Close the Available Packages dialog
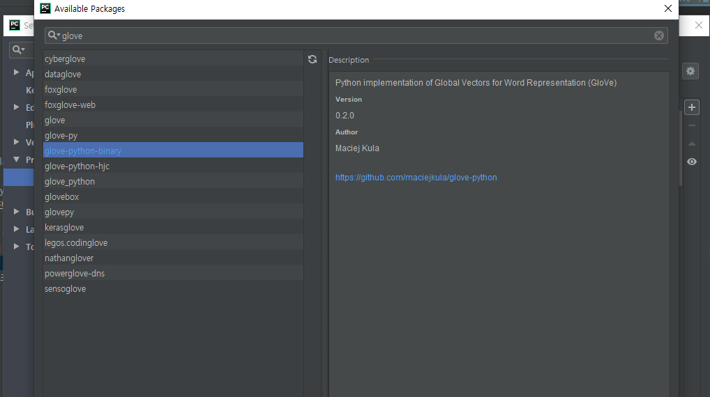 pos(668,8)
